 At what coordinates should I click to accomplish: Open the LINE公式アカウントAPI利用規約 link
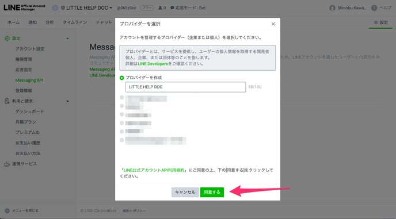154,170
